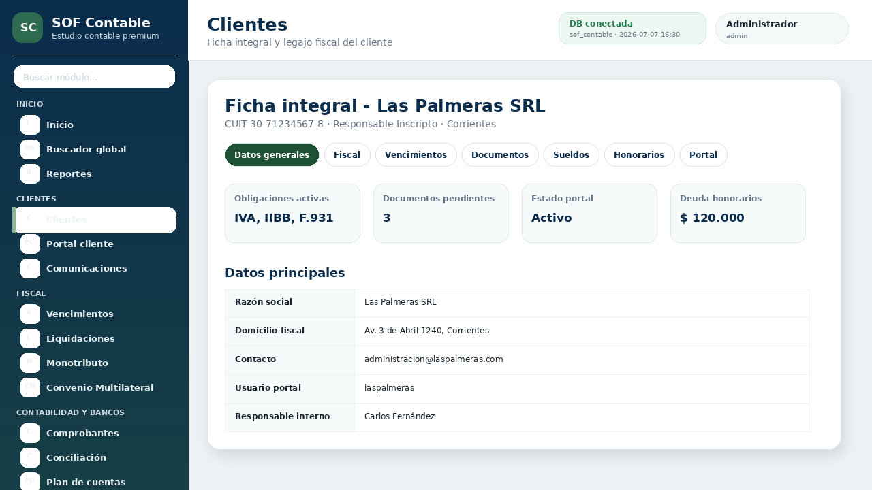Screen dimensions: 872x490
Task: Open the Portal tab
Action: 703,155
